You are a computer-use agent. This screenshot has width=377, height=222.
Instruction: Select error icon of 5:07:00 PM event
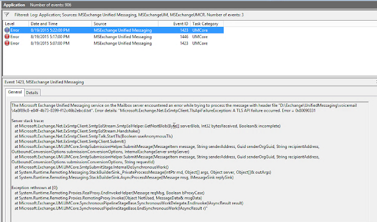7,43
